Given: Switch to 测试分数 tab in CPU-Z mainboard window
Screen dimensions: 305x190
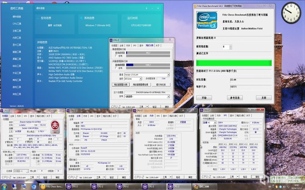Looking at the screenshot, I should tap(107, 116).
